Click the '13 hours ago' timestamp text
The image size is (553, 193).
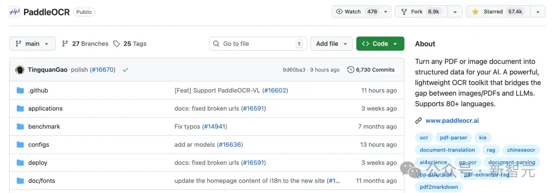[378, 145]
